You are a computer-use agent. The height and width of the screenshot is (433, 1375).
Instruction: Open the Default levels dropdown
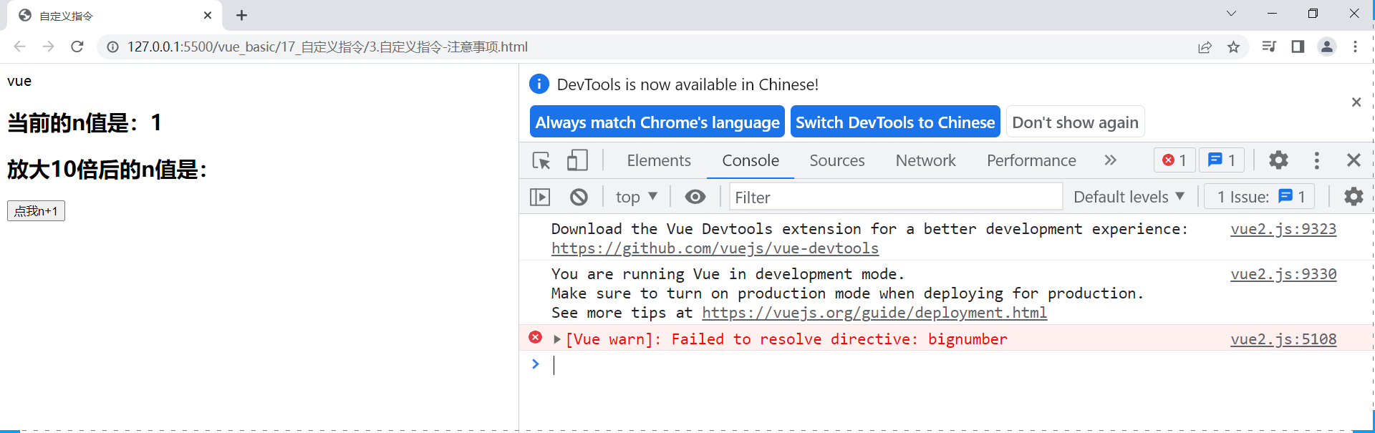[x=1129, y=197]
